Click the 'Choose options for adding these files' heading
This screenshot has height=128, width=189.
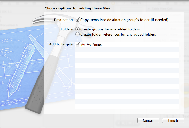coord(78,8)
